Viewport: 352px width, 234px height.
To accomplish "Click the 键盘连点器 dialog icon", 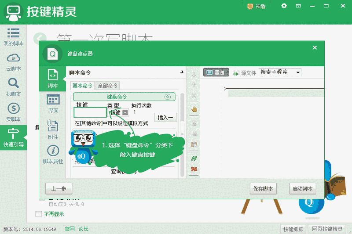I will [52, 54].
